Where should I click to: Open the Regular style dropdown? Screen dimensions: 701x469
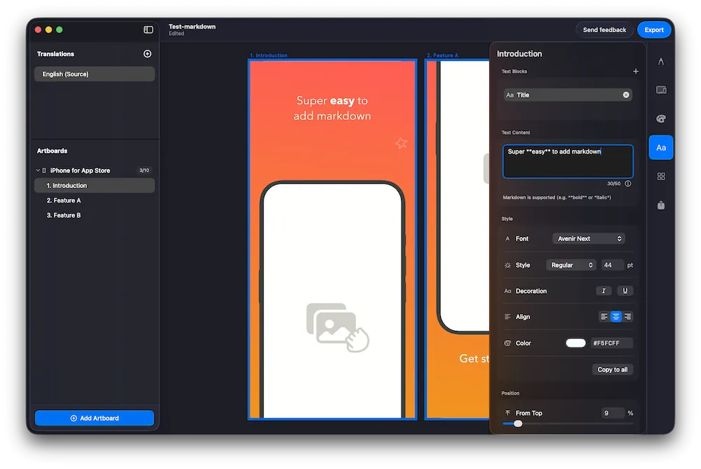(x=571, y=265)
